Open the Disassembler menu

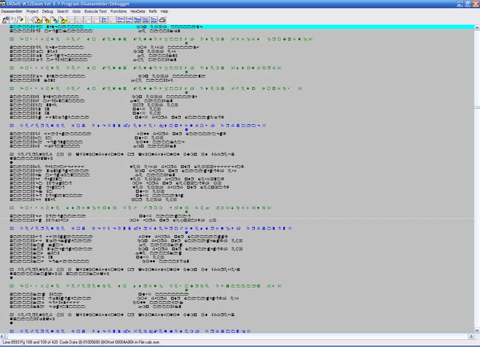coord(12,11)
